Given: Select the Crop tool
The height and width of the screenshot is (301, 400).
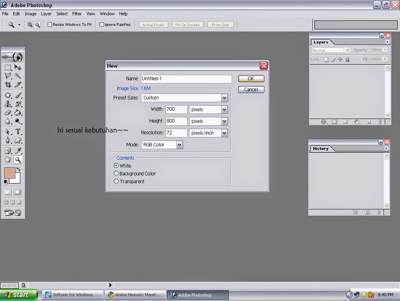Looking at the screenshot, I should click(8, 84).
